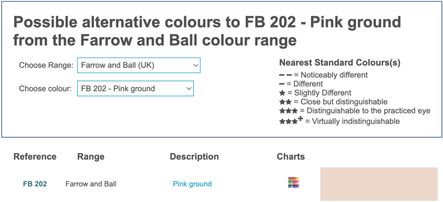The image size is (443, 202).
Task: Click the two-star legend symbol
Action: pos(285,102)
